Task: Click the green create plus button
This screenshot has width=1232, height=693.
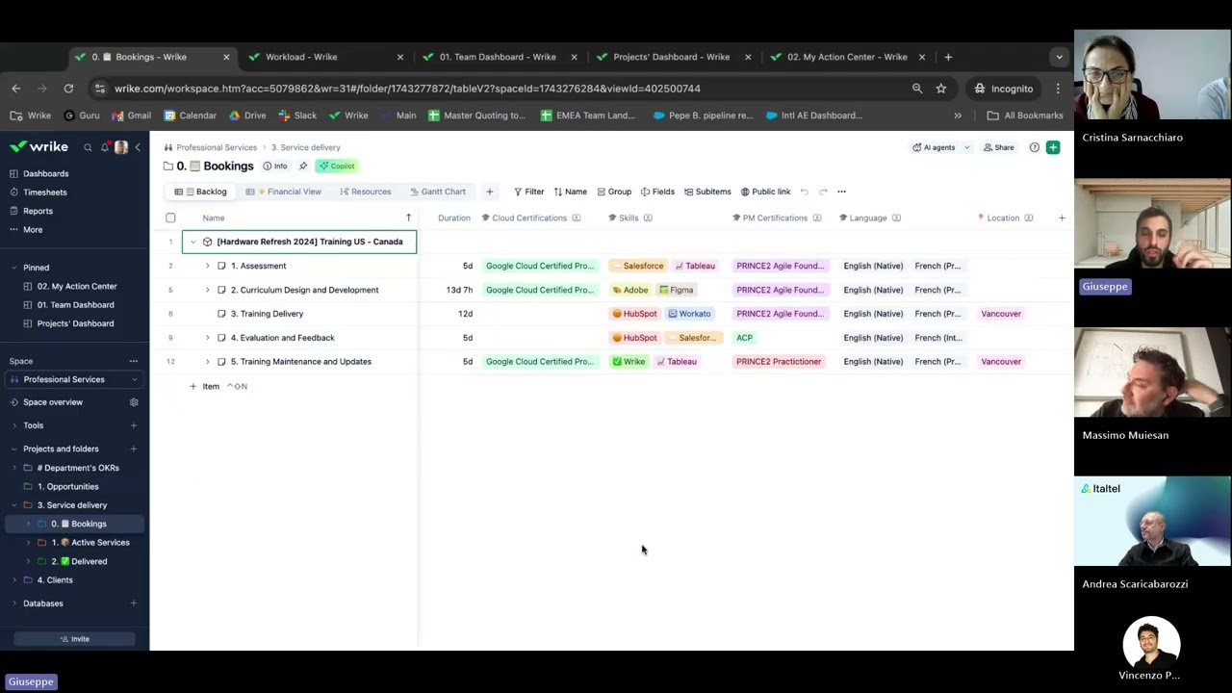Action: pyautogui.click(x=1053, y=147)
